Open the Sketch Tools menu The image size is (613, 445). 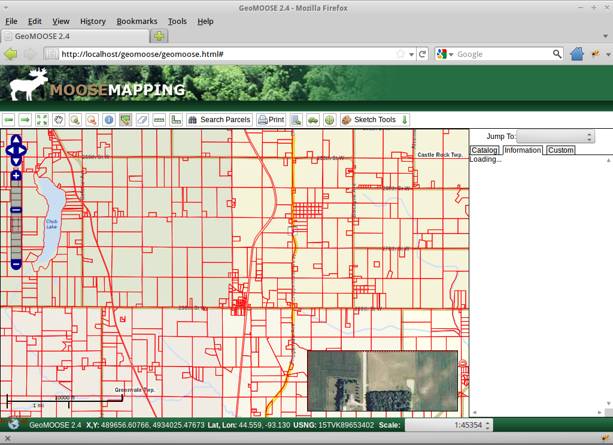tap(375, 120)
